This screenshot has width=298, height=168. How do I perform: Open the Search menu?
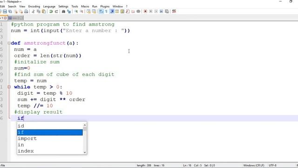coord(12,6)
